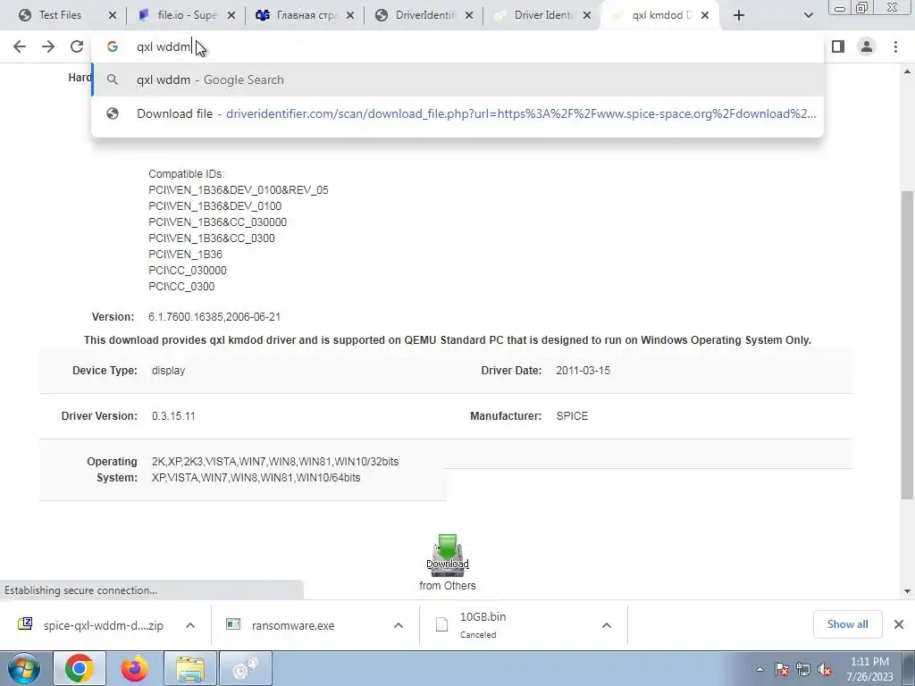
Task: Open File Explorer from the taskbar
Action: point(190,668)
